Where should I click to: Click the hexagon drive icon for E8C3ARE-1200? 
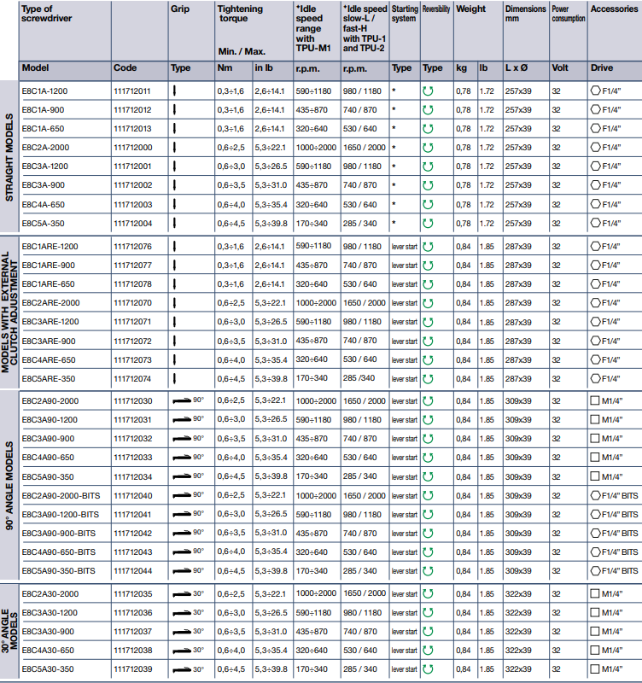(x=595, y=322)
